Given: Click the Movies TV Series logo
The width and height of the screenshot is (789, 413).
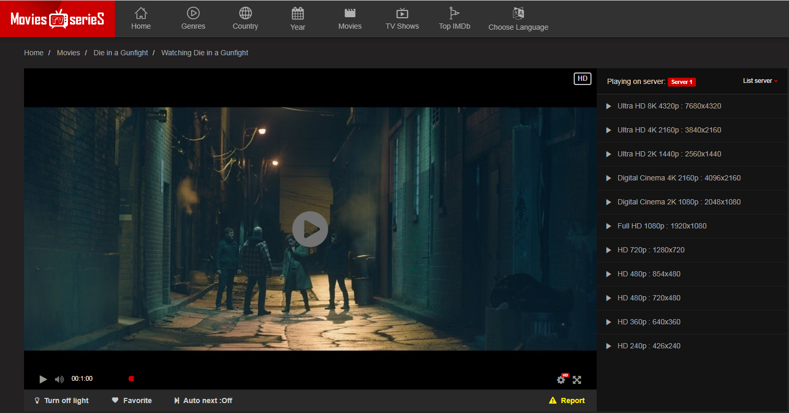Looking at the screenshot, I should point(57,19).
